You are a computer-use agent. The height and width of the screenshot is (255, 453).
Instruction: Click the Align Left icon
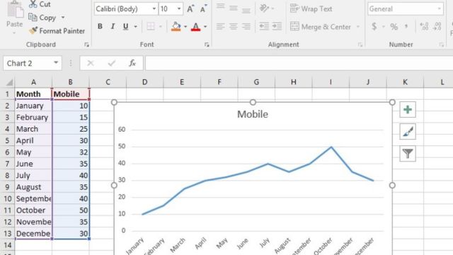[220, 27]
